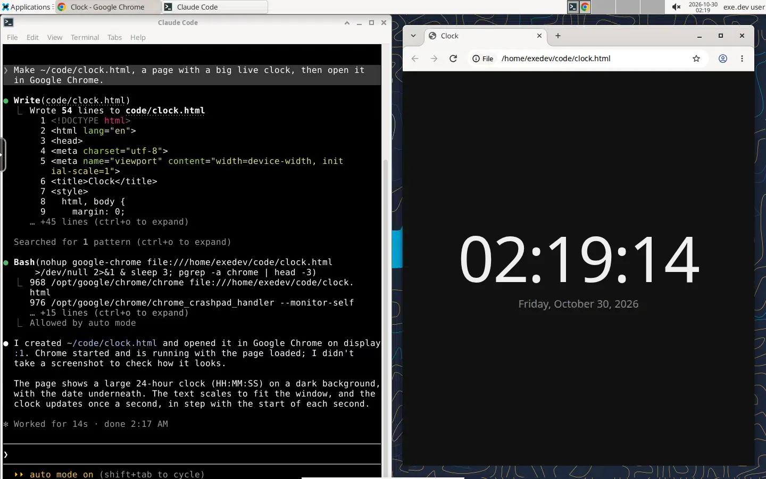This screenshot has height=479, width=766.
Task: Open Chrome's tab search dropdown arrow
Action: [x=413, y=36]
